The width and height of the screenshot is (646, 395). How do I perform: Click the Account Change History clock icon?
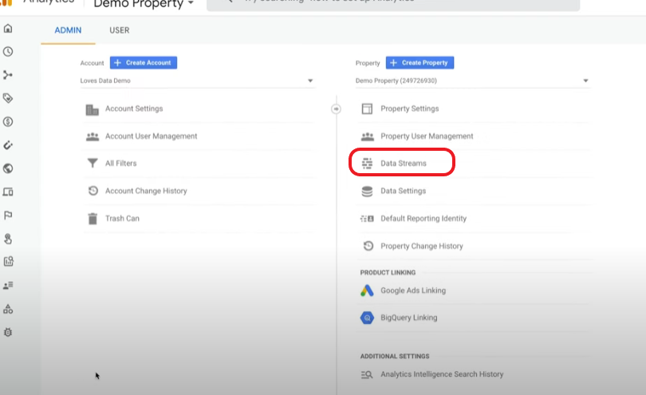(x=93, y=191)
